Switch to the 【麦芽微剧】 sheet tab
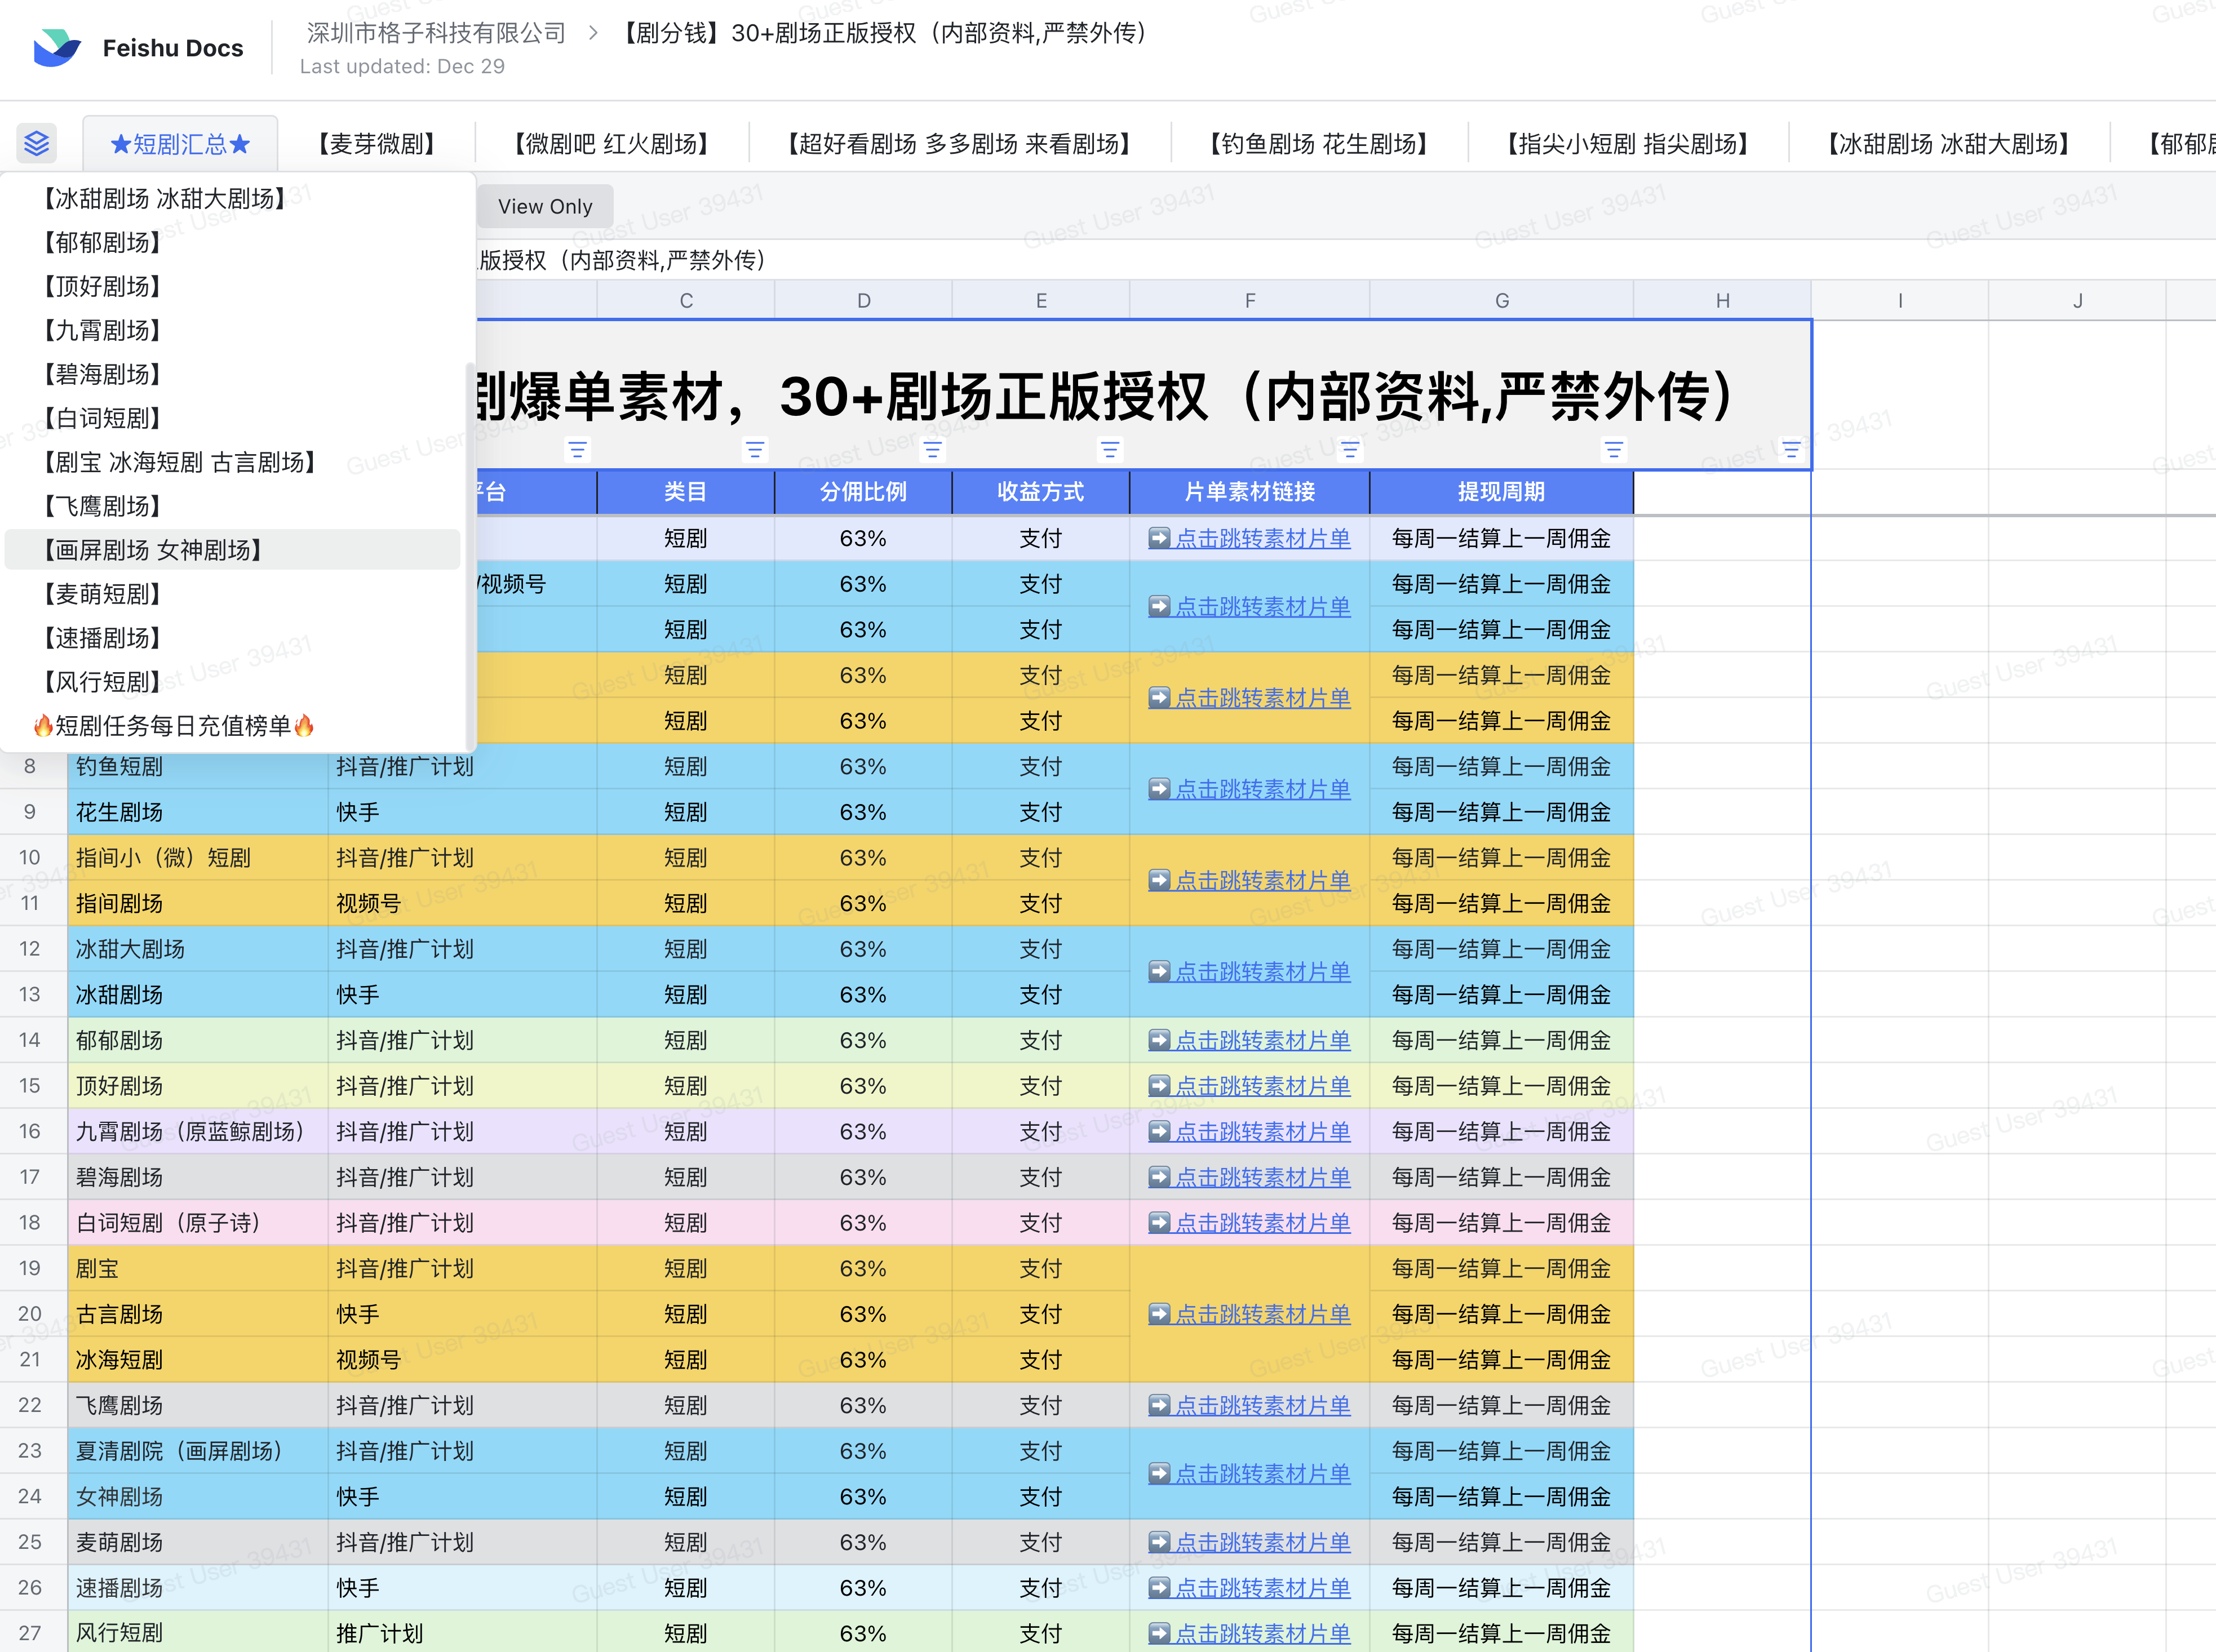Image resolution: width=2216 pixels, height=1652 pixels. coord(376,143)
